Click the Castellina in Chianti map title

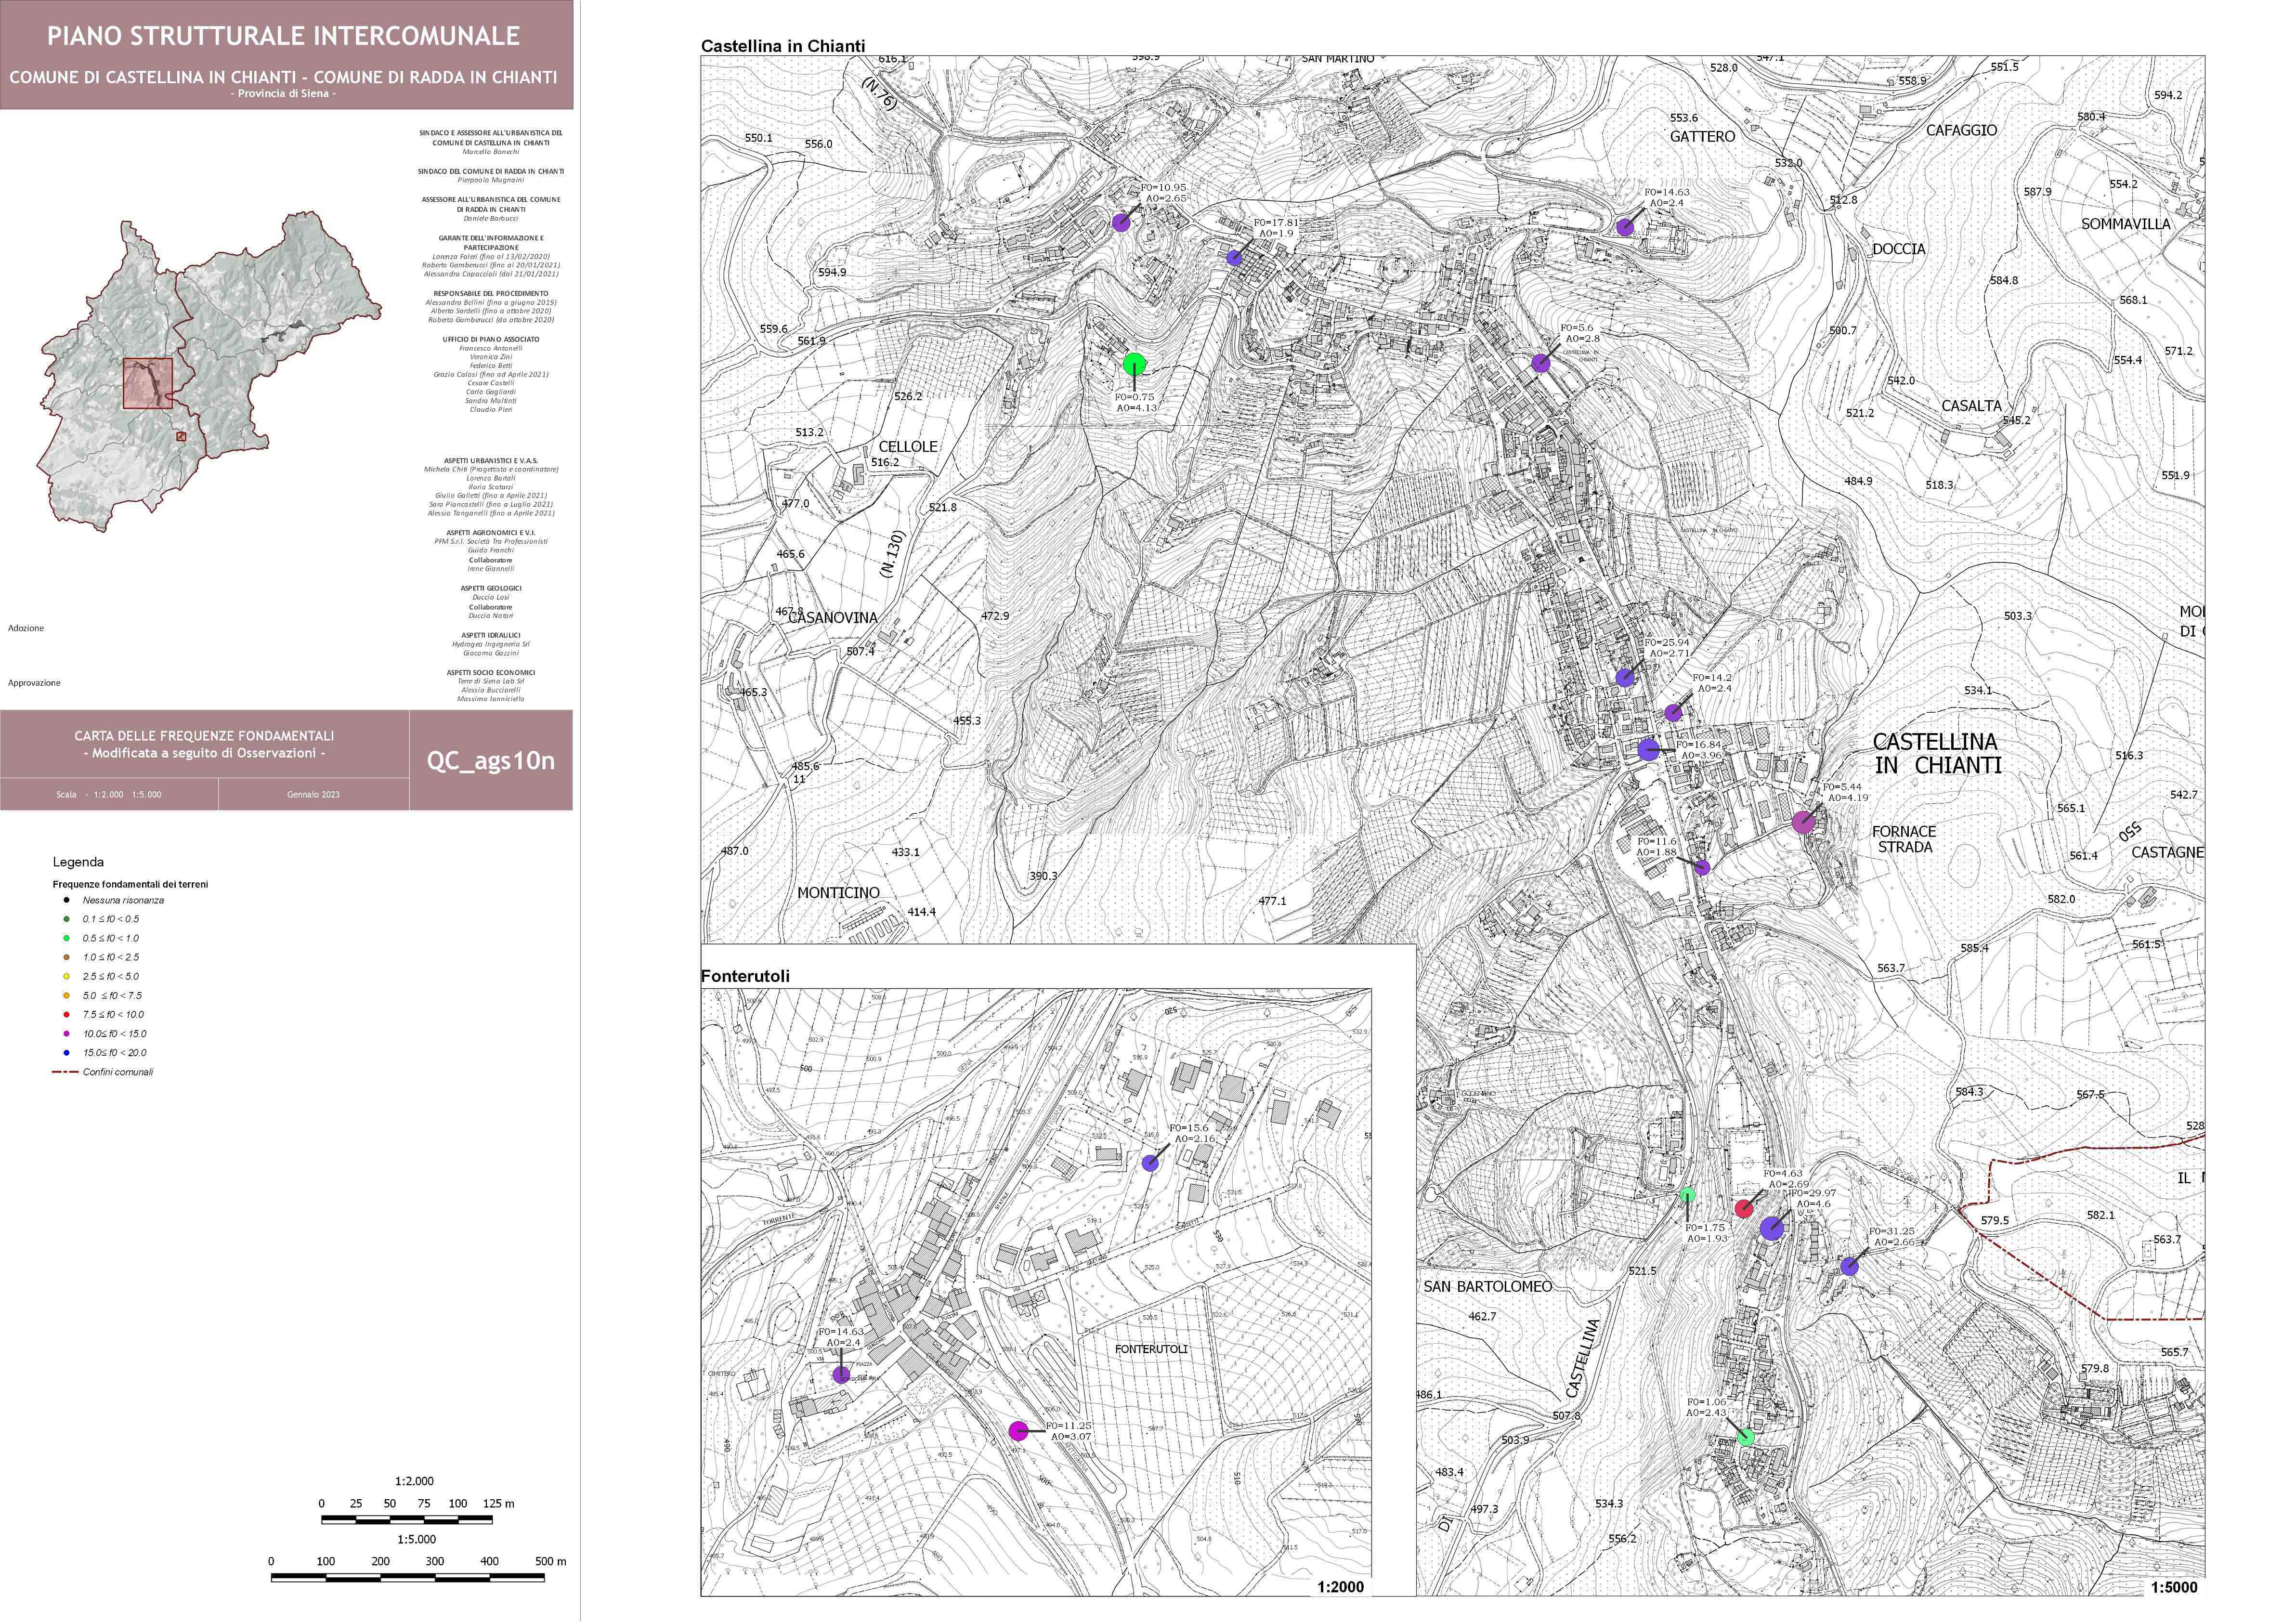coord(783,46)
